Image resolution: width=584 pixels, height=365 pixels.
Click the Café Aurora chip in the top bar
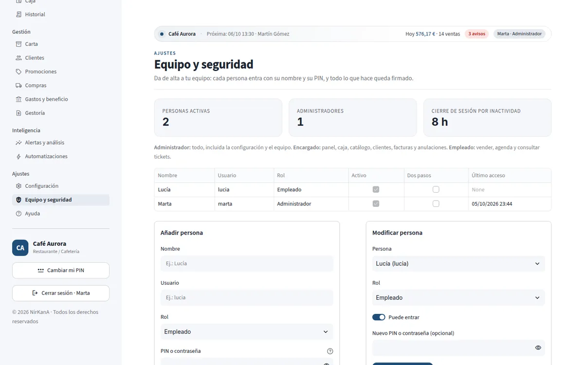point(177,34)
